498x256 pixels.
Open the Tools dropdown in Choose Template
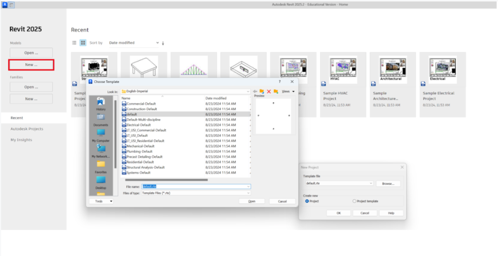point(101,201)
